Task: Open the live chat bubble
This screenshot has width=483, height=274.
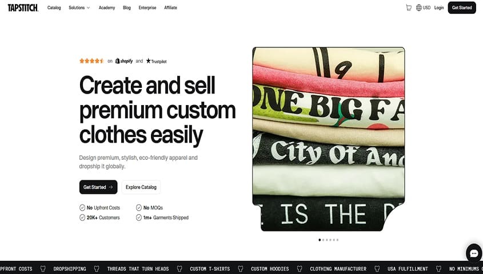Action: 474,253
